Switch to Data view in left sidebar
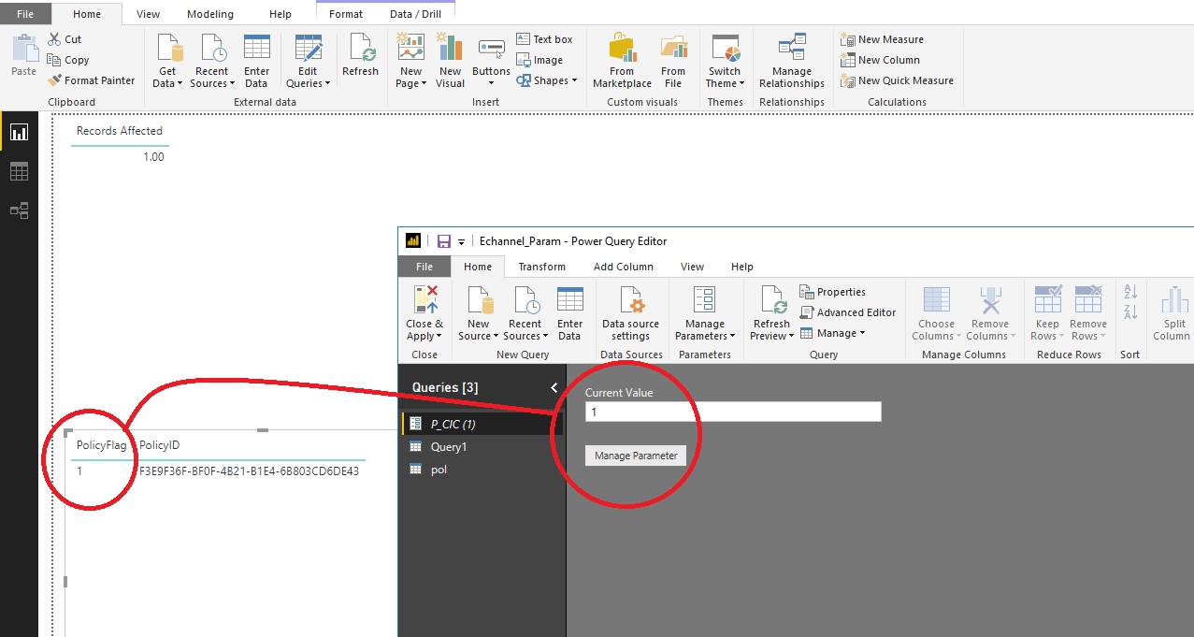The image size is (1194, 637). [19, 171]
